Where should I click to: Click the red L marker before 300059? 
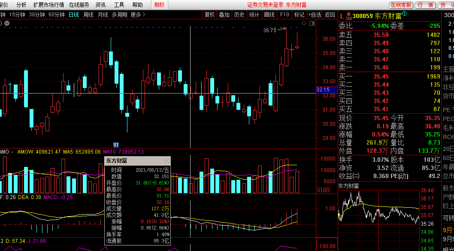point(342,16)
